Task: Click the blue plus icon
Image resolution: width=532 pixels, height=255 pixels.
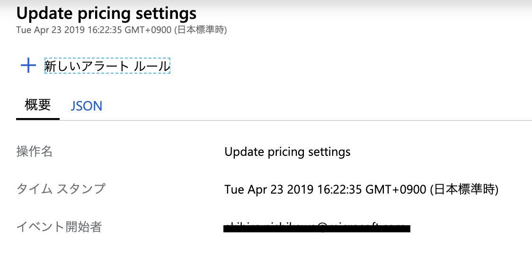Action: point(28,65)
